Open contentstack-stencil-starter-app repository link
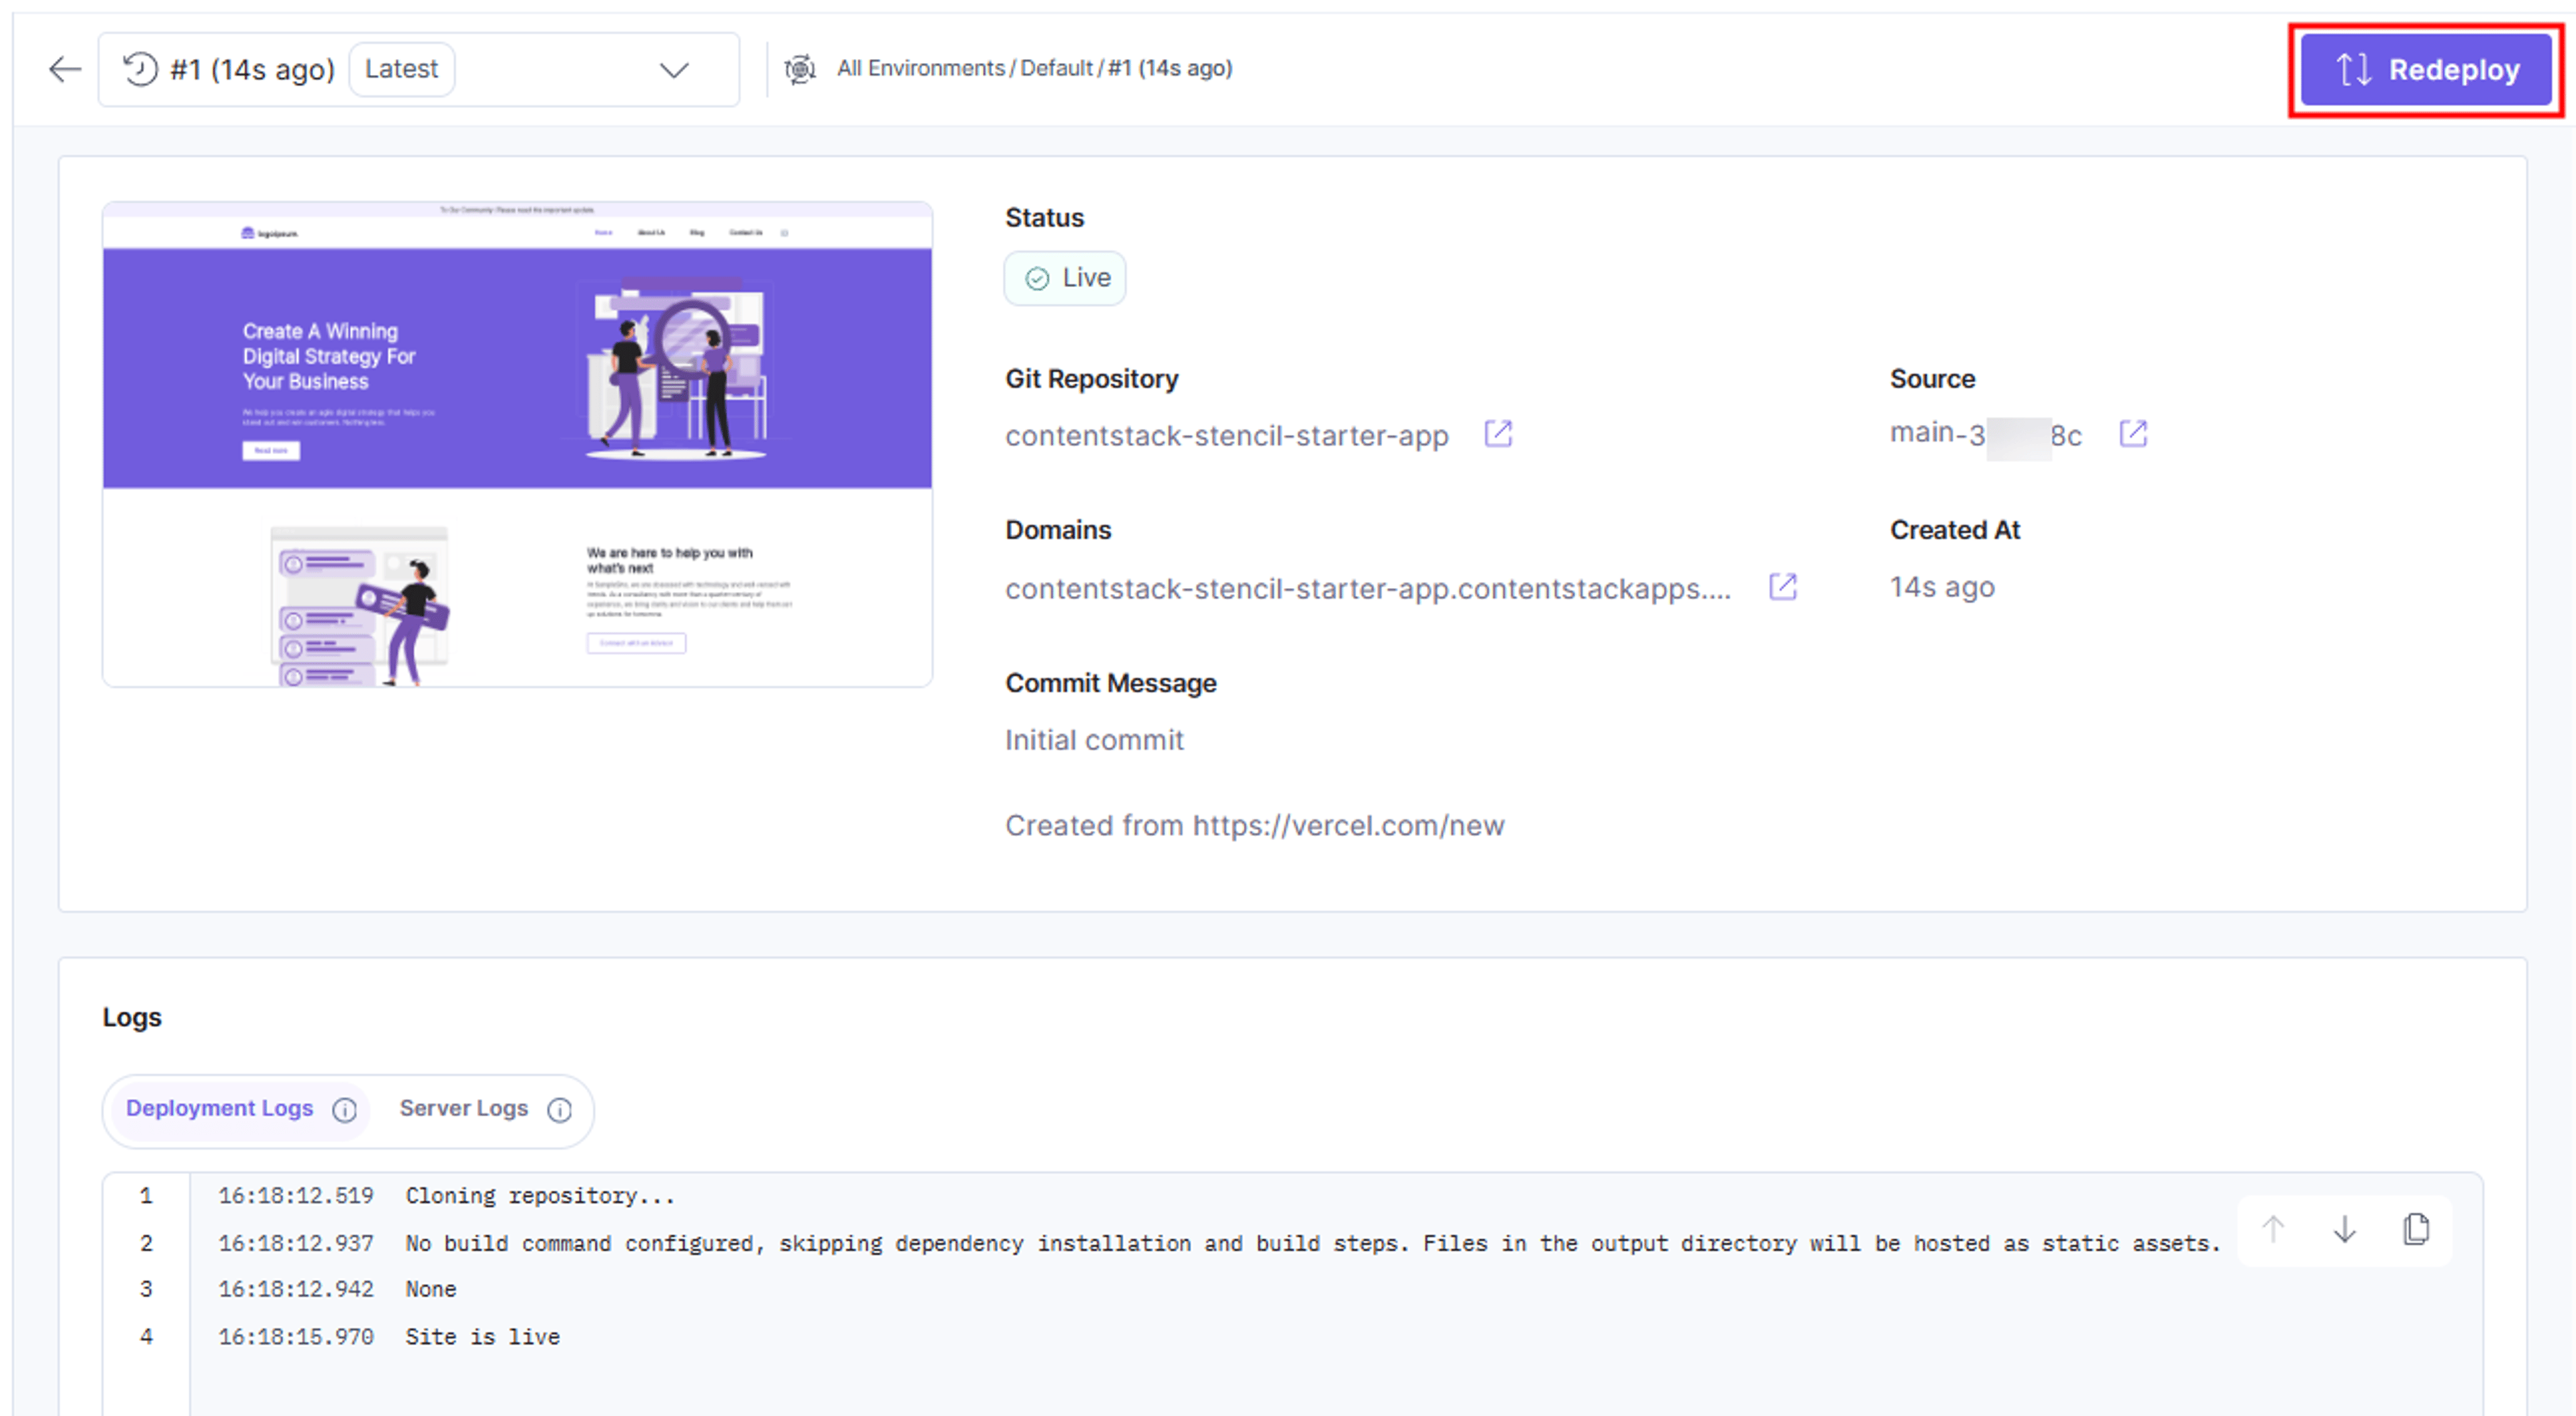The image size is (2576, 1416). [x=1226, y=436]
